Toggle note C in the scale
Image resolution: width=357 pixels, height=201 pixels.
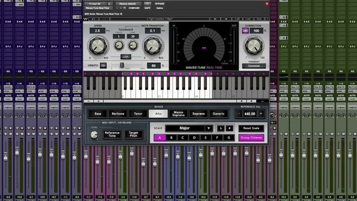182,138
